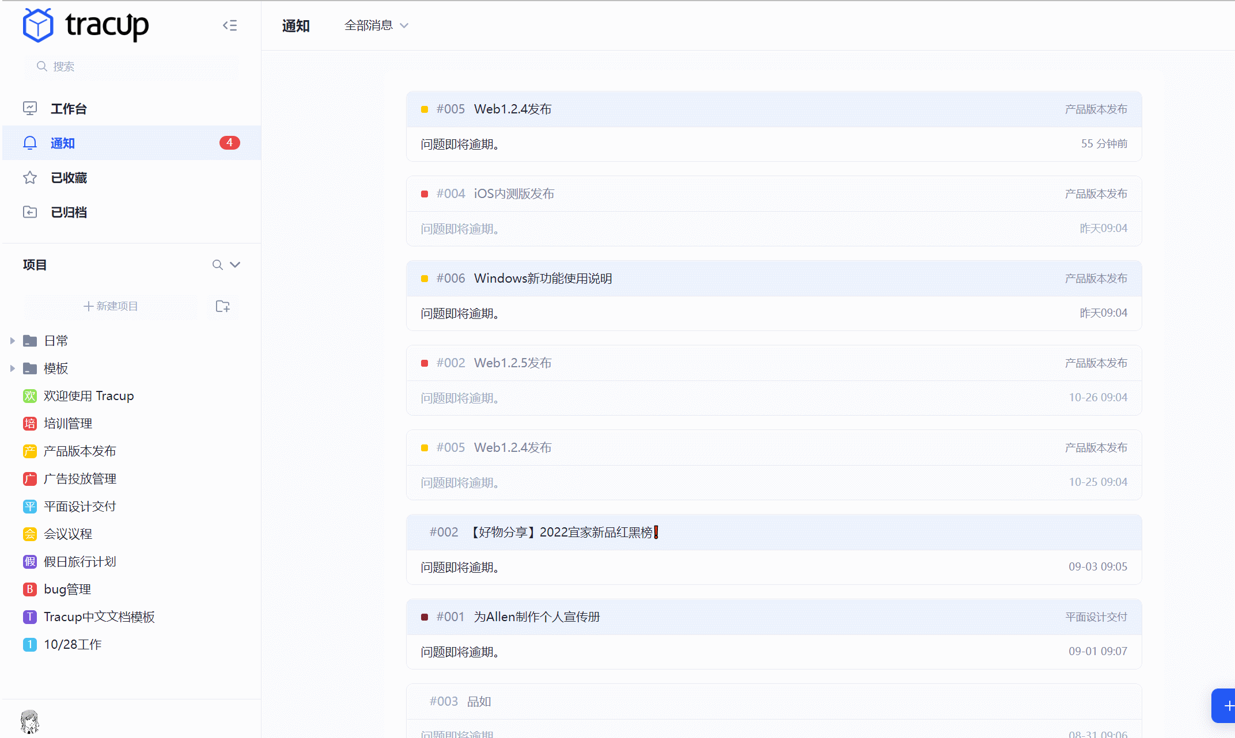The image size is (1235, 738).
Task: Click the project search magnifier icon
Action: 217,265
